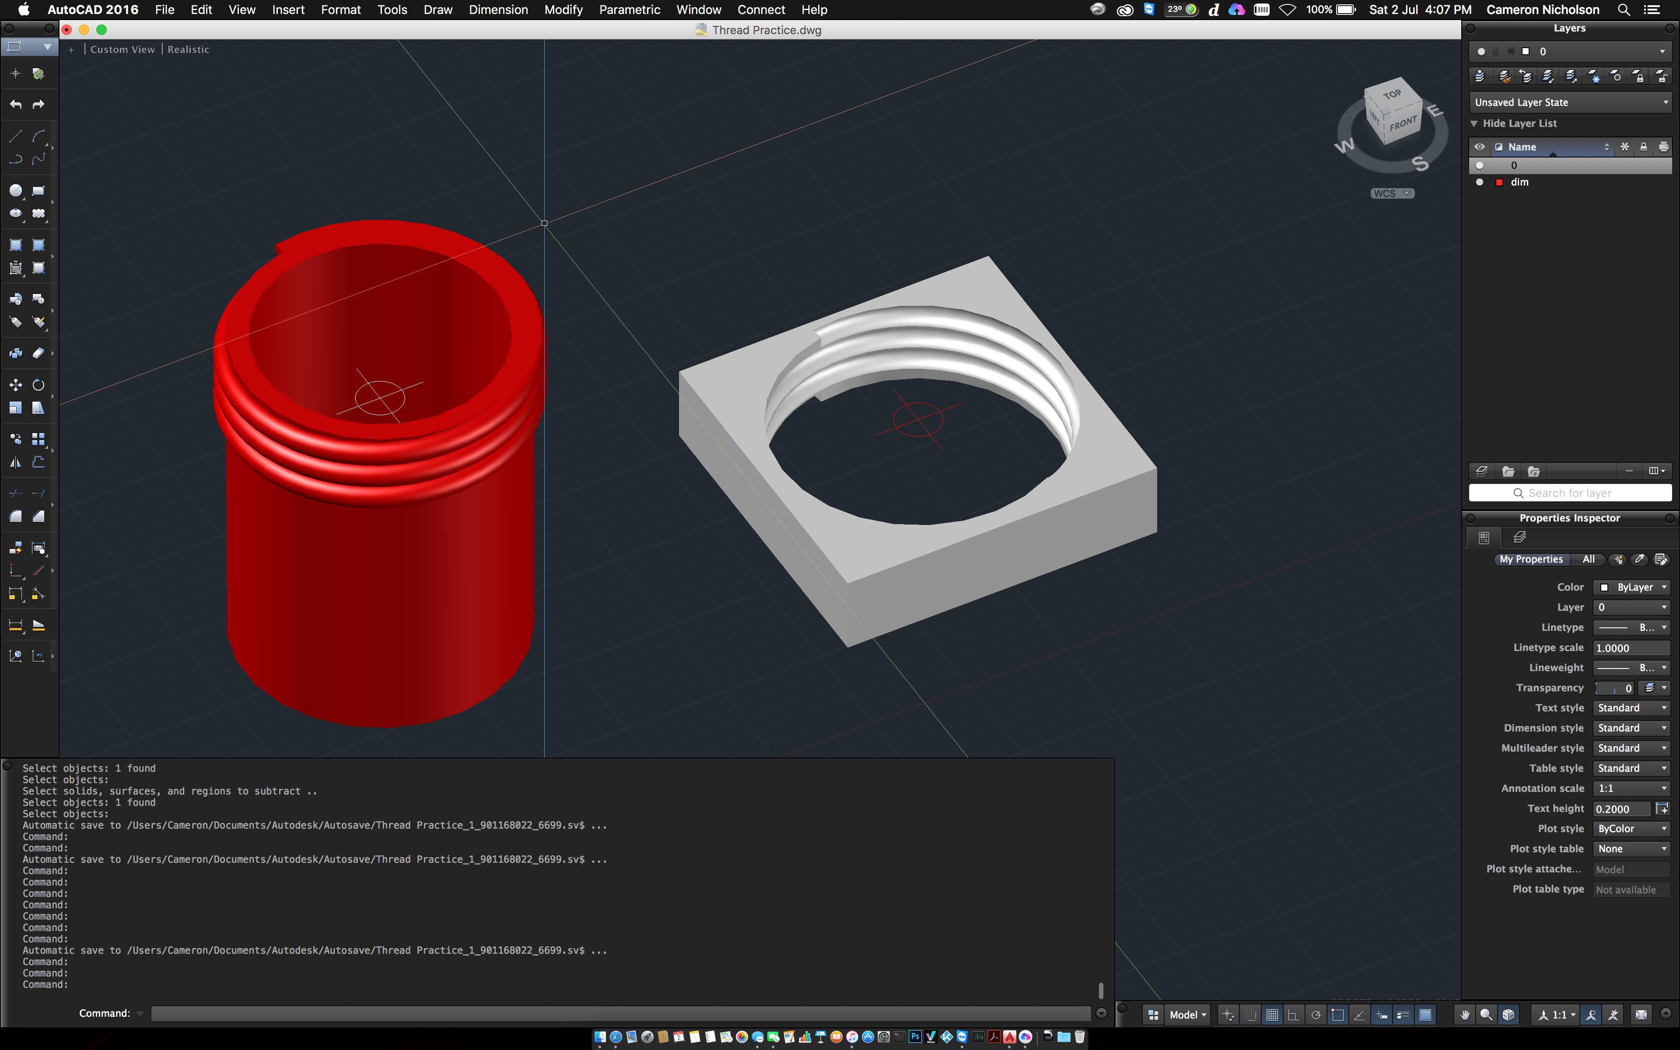Viewport: 1680px width, 1050px height.
Task: Toggle Ortho mode in status bar
Action: pos(1293,1015)
